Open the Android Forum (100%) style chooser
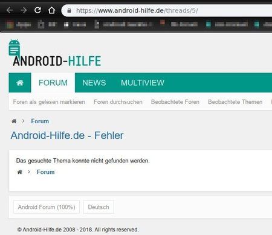Image resolution: width=272 pixels, height=235 pixels. (47, 207)
